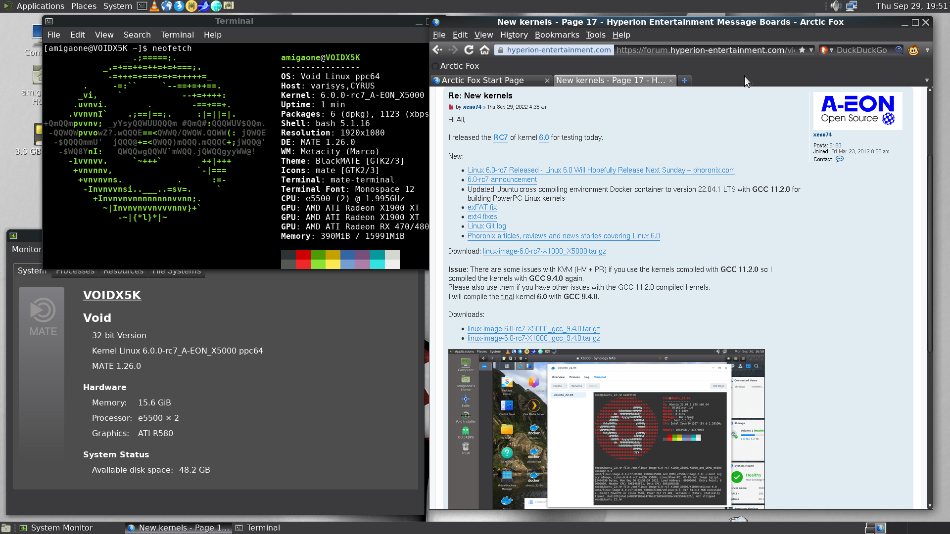Download linux-image-6.0-rc7-X1000_gcc_9.4.0.tar.gz
Screen dimensions: 950x534
[x=533, y=338]
